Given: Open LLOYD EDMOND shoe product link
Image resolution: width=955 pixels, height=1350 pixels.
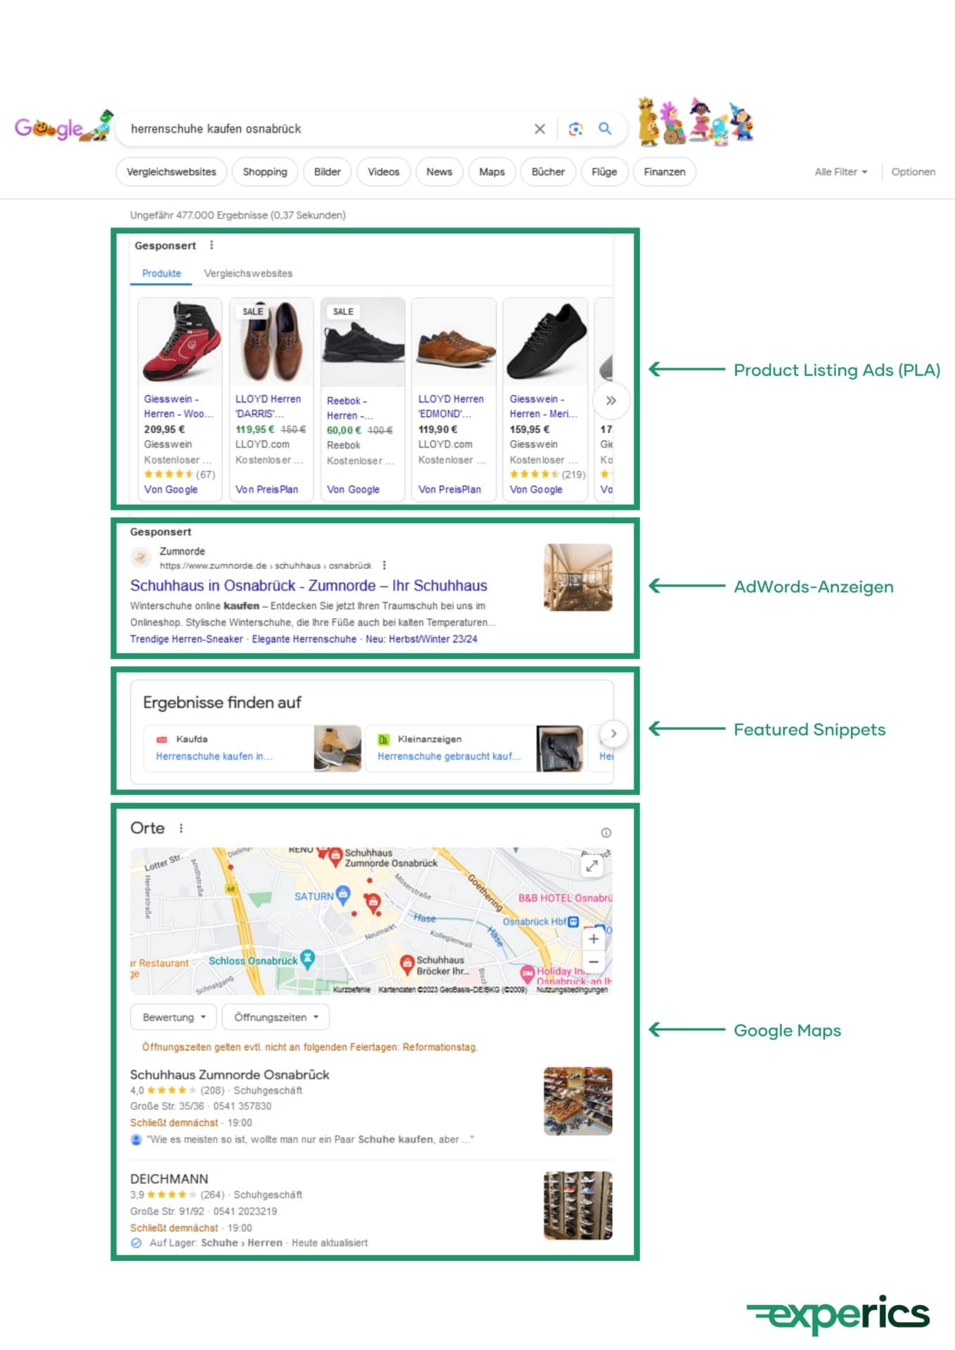Looking at the screenshot, I should [451, 406].
